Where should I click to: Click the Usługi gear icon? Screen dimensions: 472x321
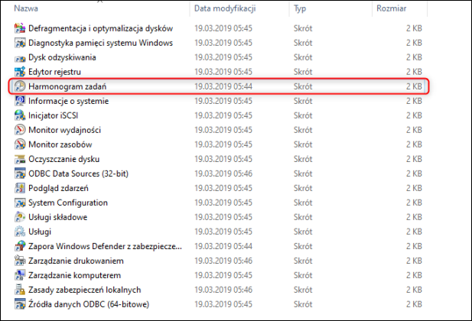[x=20, y=232]
